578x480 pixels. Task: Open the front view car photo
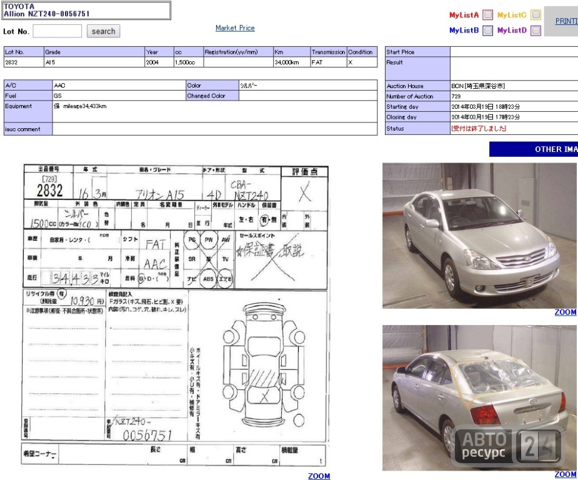pyautogui.click(x=480, y=236)
